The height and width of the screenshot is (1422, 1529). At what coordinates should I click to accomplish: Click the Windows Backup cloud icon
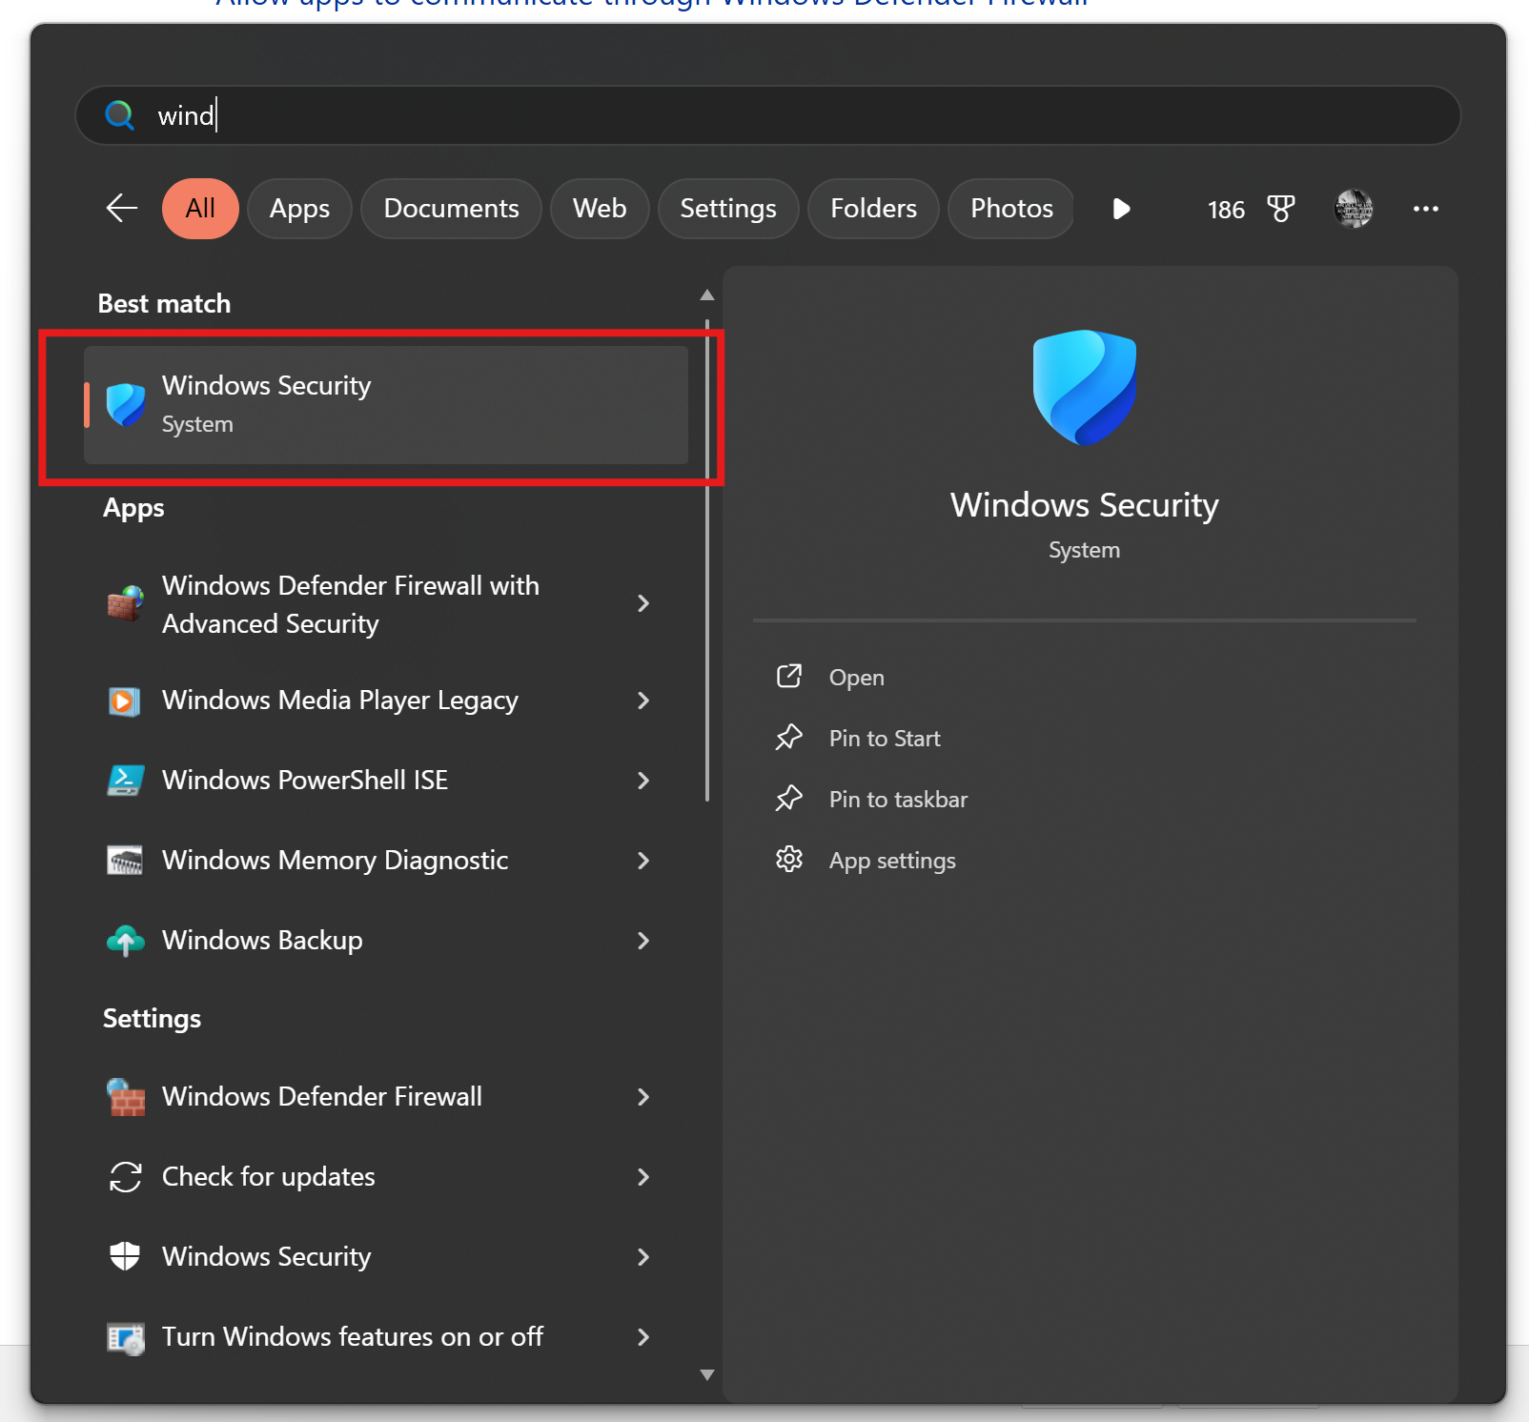coord(125,941)
